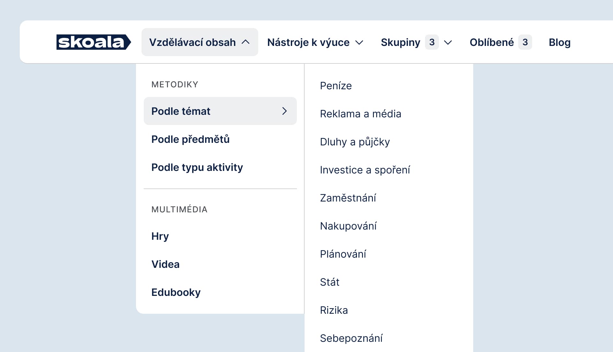Click the Podle témat arrow chevron
613x352 pixels.
(x=284, y=111)
